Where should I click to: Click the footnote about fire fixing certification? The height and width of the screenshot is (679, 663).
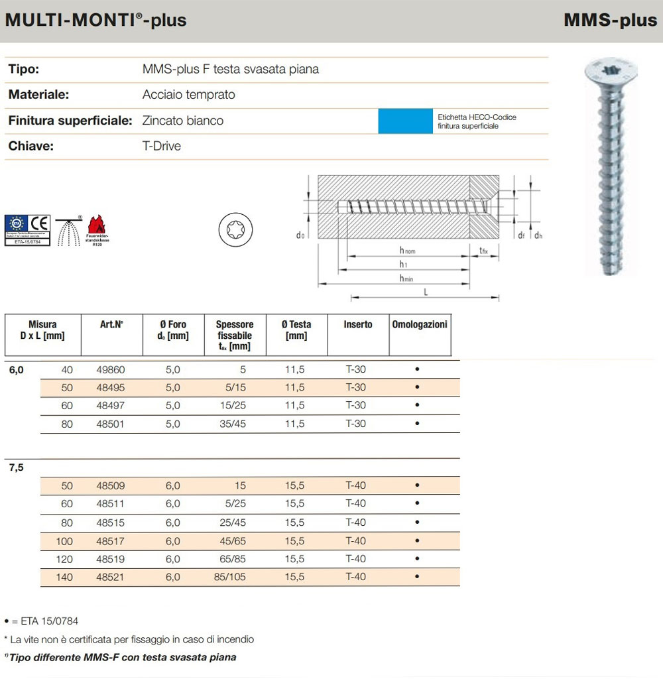tap(129, 639)
